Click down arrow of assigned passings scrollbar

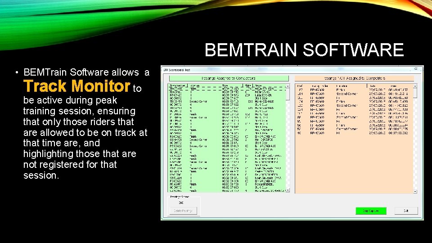tap(288, 190)
